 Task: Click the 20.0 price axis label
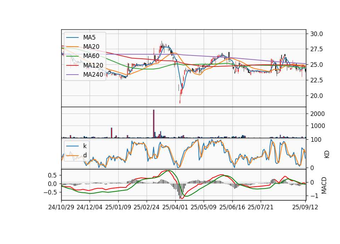pos(316,96)
